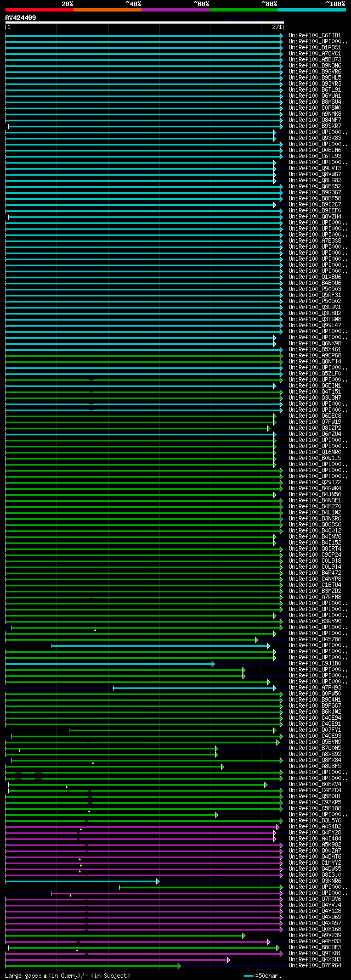Open hit UniRef100_A7QVC1
Viewport: 351px width, 980px height.
pyautogui.click(x=315, y=54)
